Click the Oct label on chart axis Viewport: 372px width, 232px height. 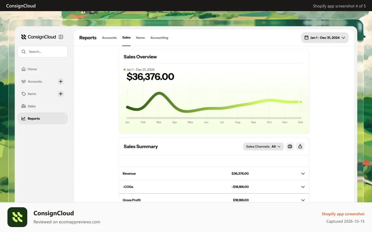[269, 122]
